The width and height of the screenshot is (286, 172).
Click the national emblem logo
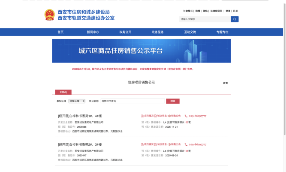click(x=50, y=15)
